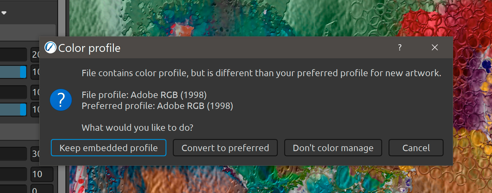The image size is (492, 193).
Task: Select Don't color manage option
Action: click(x=333, y=148)
